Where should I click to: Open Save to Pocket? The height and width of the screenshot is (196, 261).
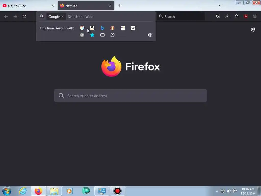tap(218, 16)
